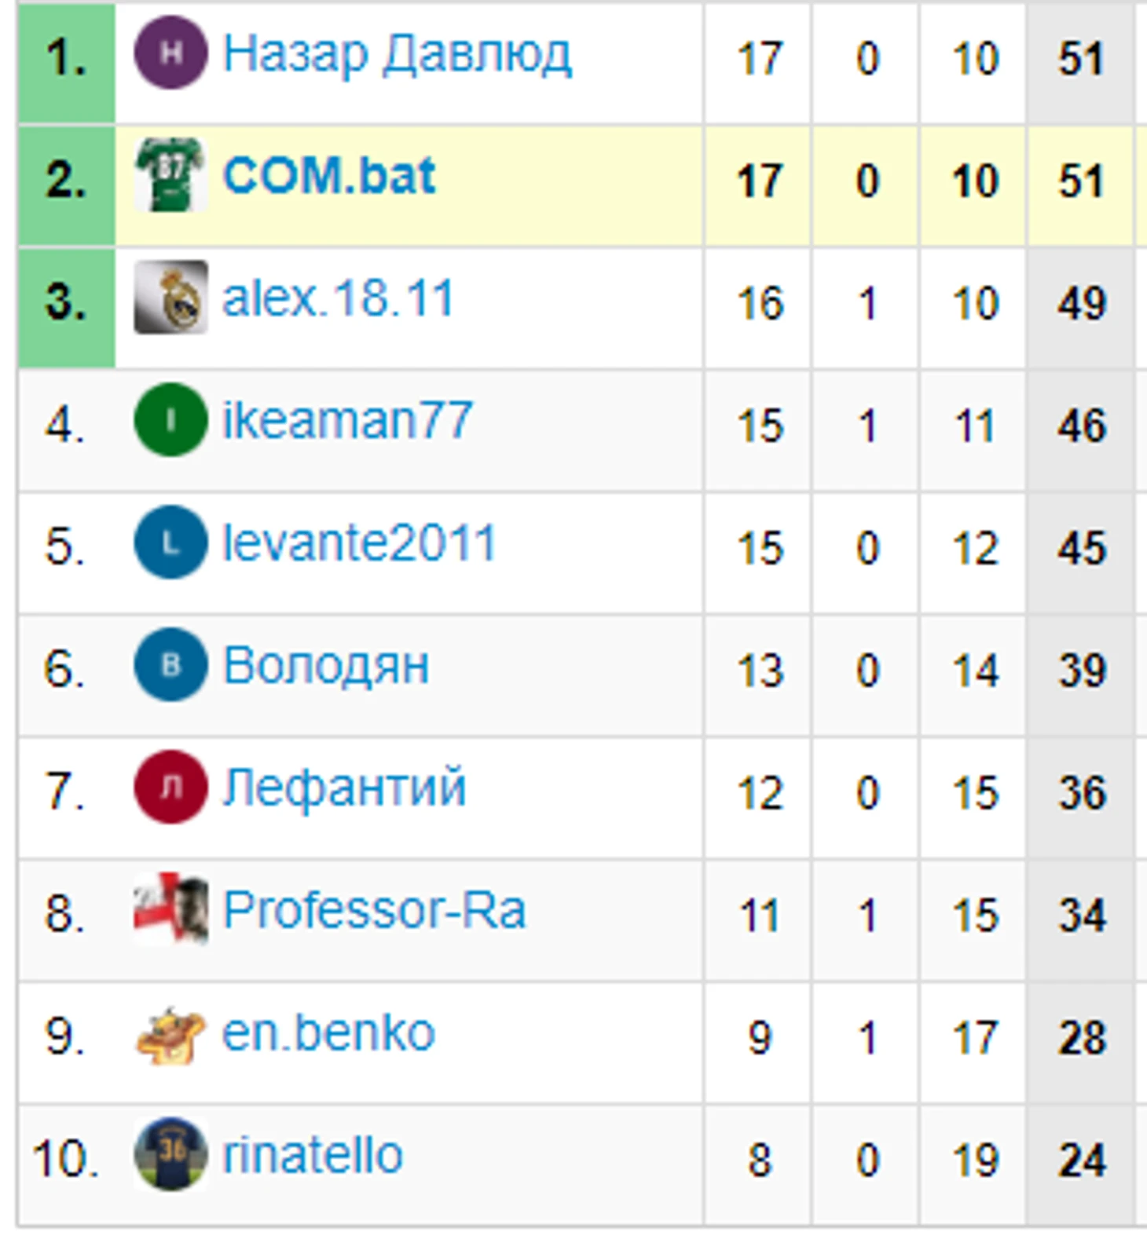Click alex.18.11's Real Madrid crest avatar
1147x1239 pixels.
[x=170, y=298]
